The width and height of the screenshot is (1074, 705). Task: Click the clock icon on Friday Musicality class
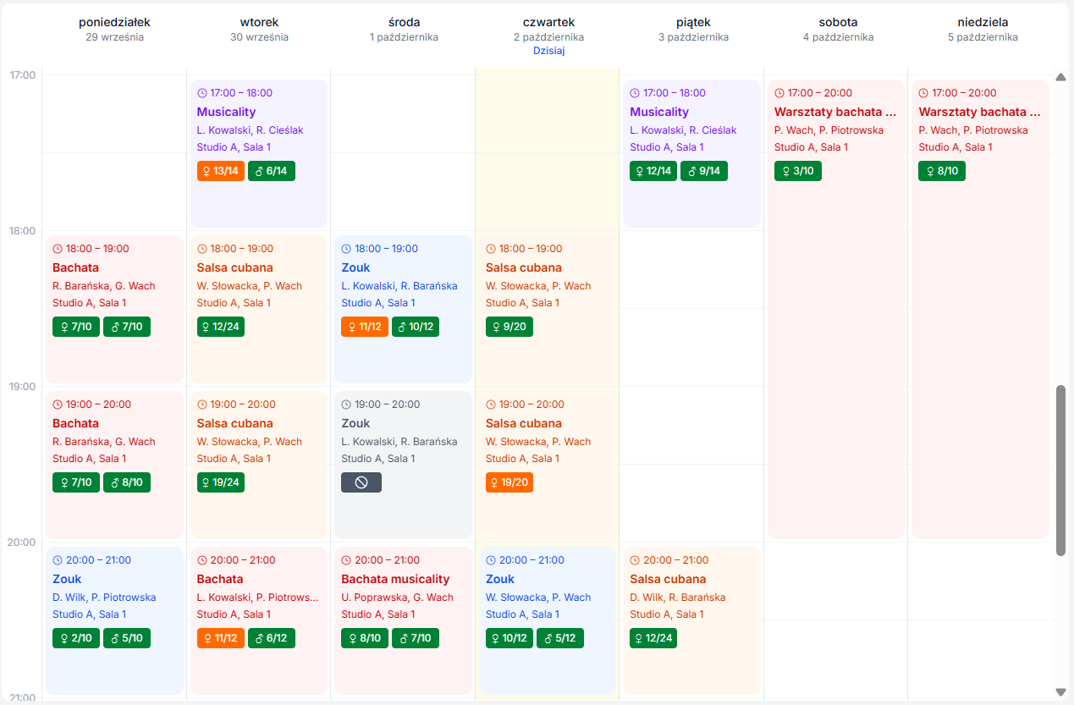pos(635,93)
